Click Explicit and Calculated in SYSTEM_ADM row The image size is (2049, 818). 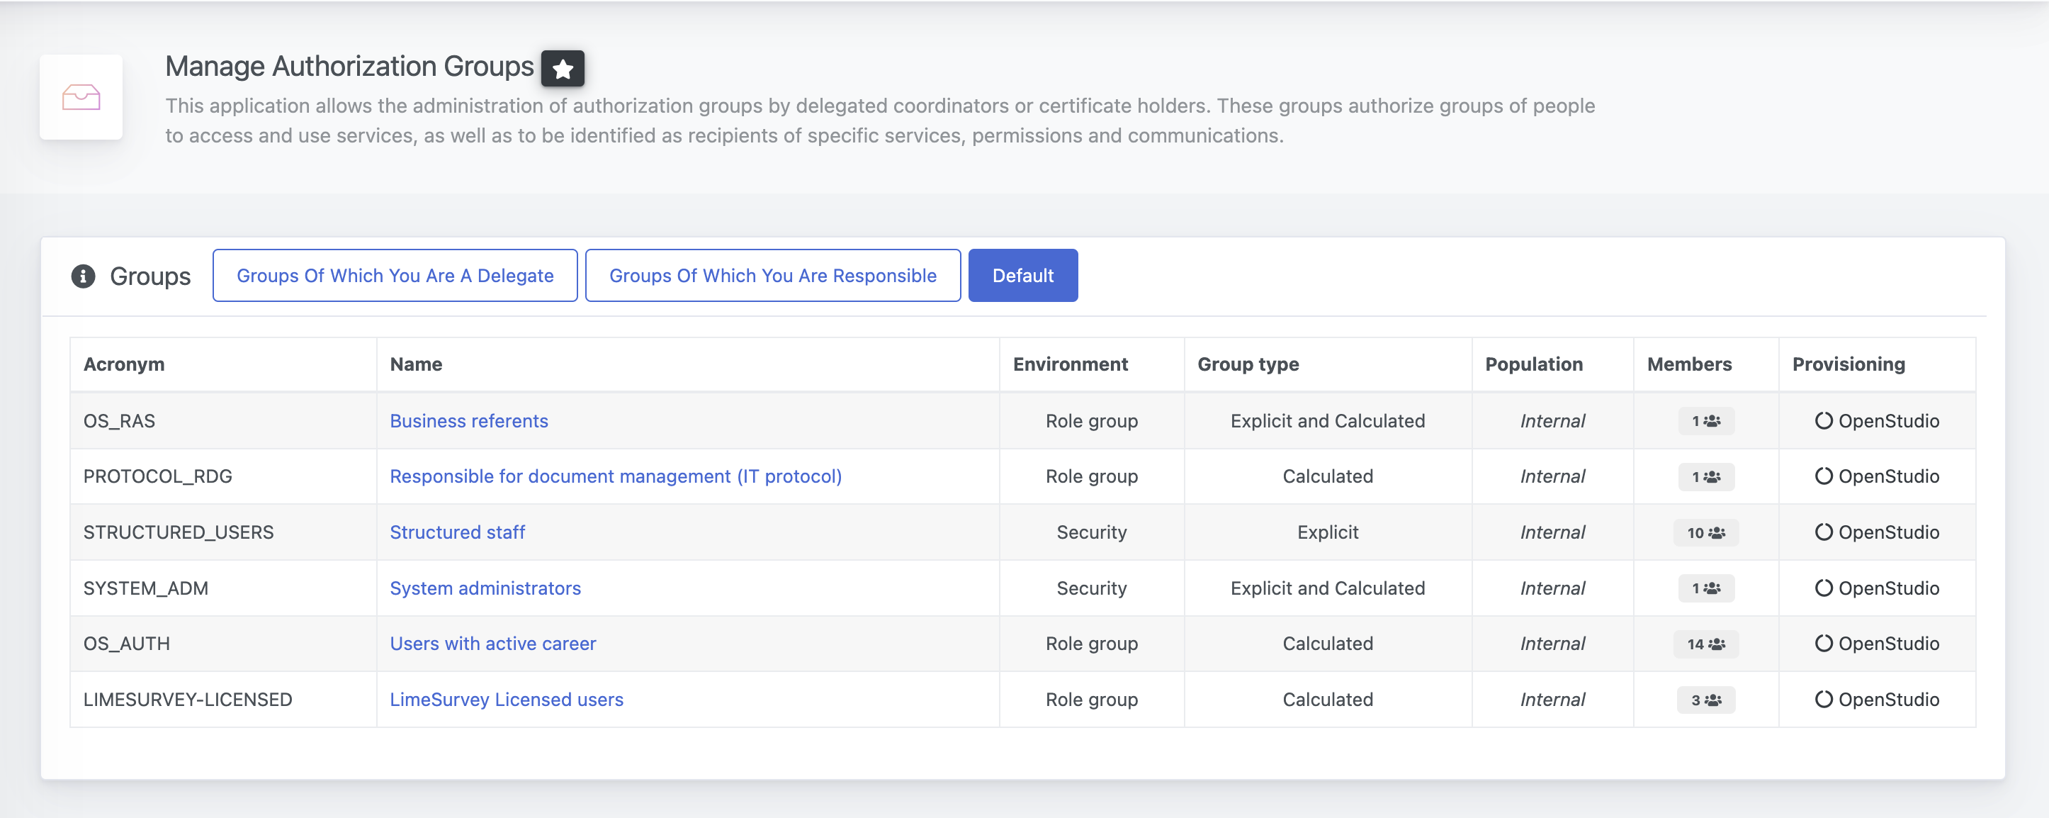[1328, 588]
